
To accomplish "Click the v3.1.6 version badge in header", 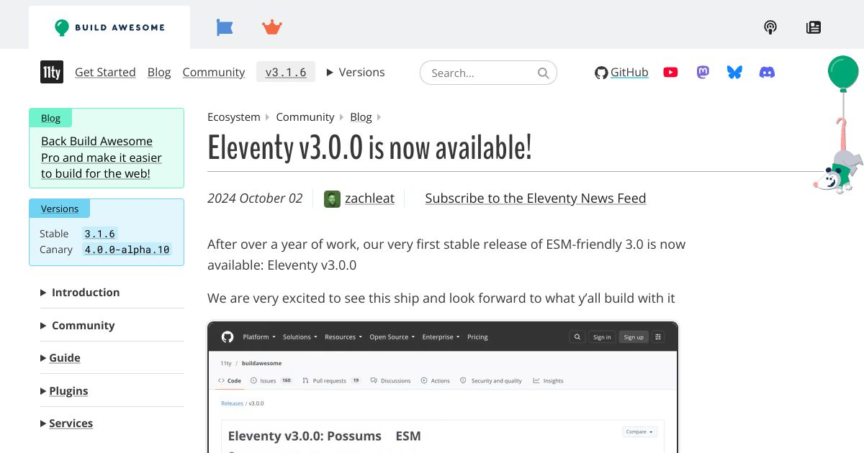I will (x=286, y=72).
